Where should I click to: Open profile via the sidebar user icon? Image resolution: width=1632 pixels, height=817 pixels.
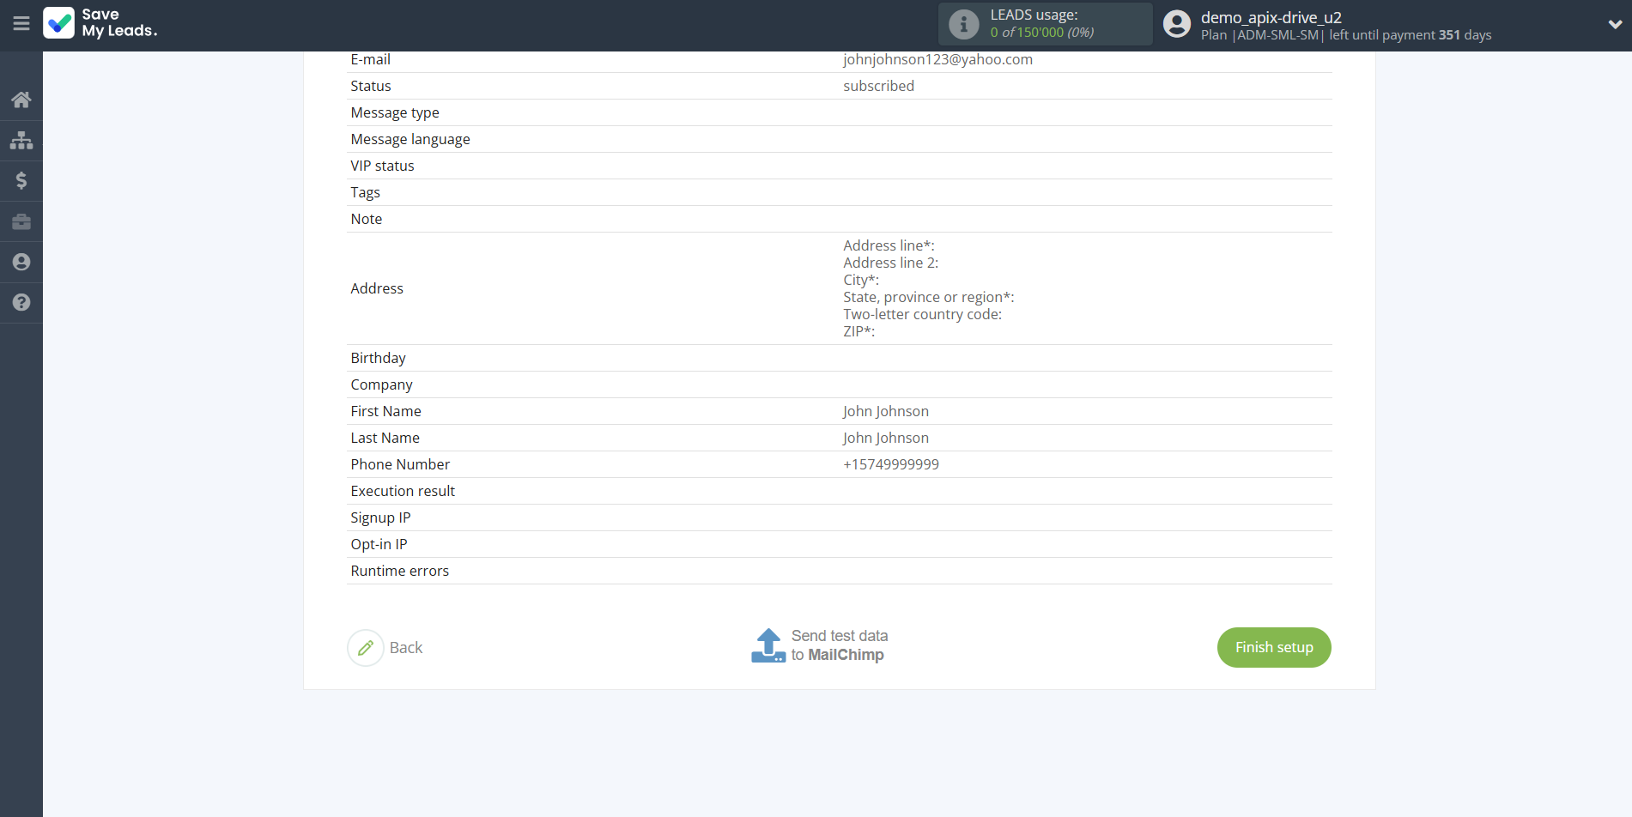coord(21,262)
